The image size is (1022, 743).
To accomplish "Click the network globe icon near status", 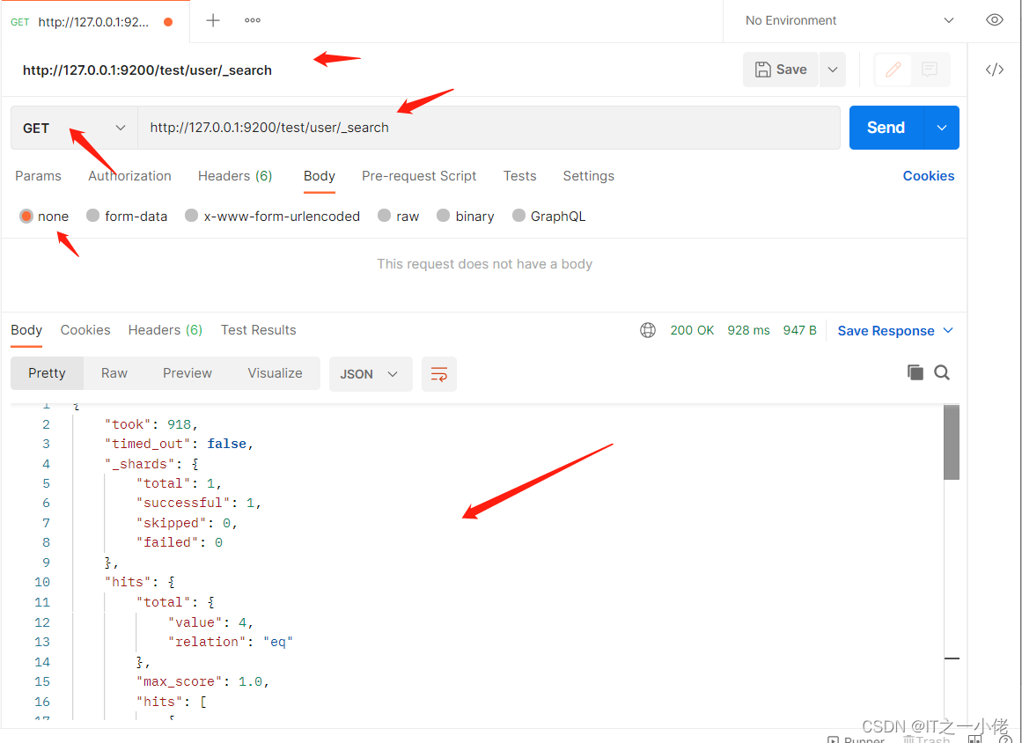I will (647, 330).
